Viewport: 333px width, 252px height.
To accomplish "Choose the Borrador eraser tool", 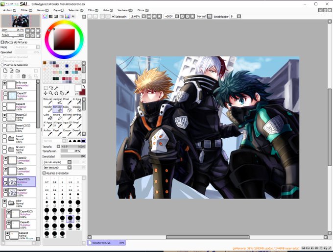I will pos(57,109).
